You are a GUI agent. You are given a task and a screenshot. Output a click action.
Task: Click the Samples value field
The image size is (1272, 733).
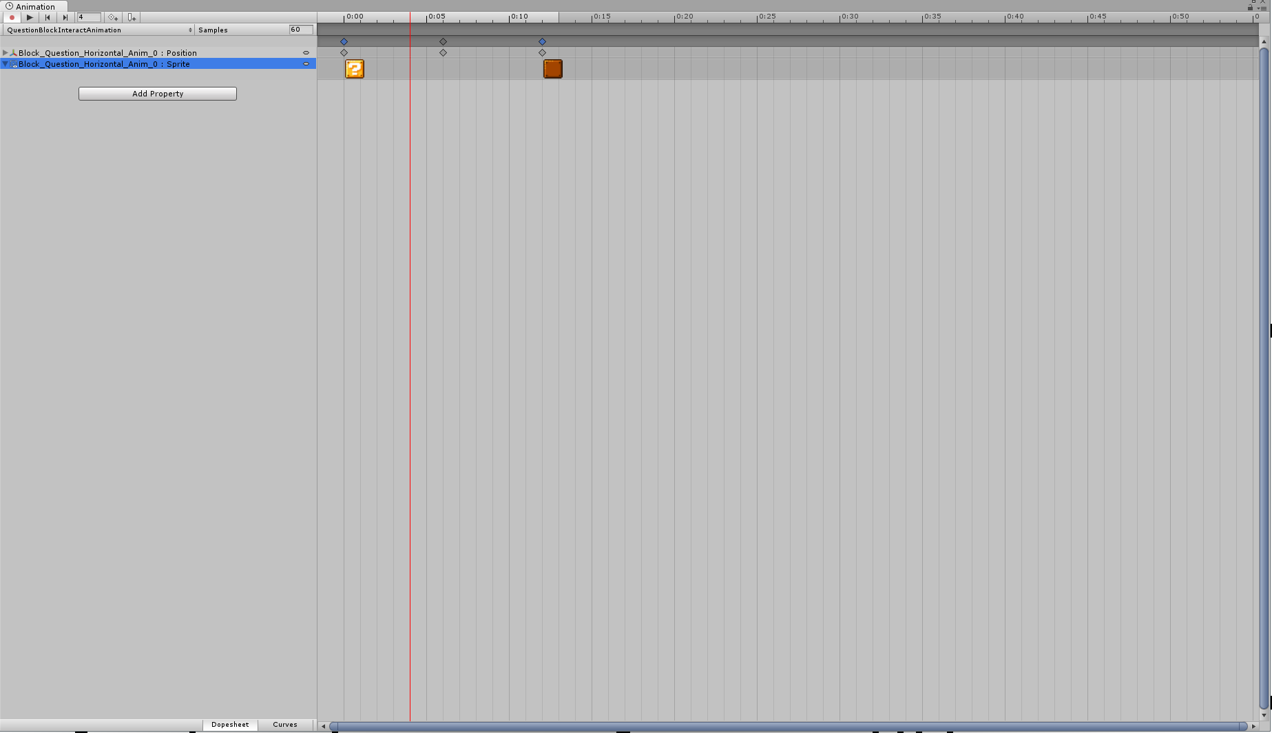pos(301,30)
